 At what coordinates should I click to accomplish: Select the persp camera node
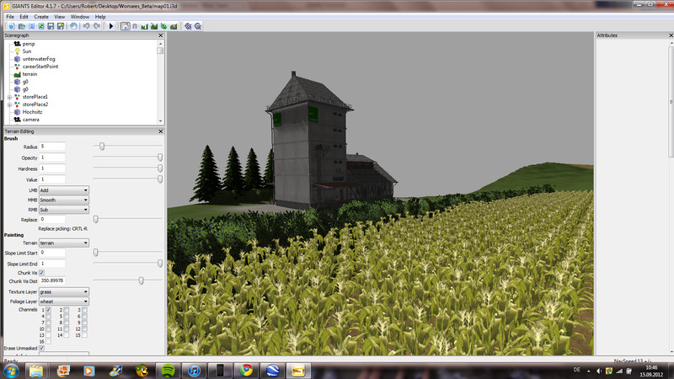(29, 44)
